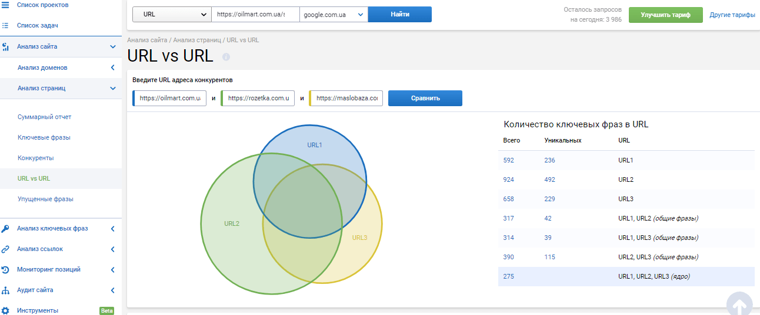The height and width of the screenshot is (315, 760).
Task: Click the site analysis chart icon
Action: coord(5,47)
